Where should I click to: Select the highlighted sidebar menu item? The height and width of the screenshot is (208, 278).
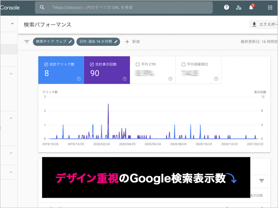tap(9, 49)
